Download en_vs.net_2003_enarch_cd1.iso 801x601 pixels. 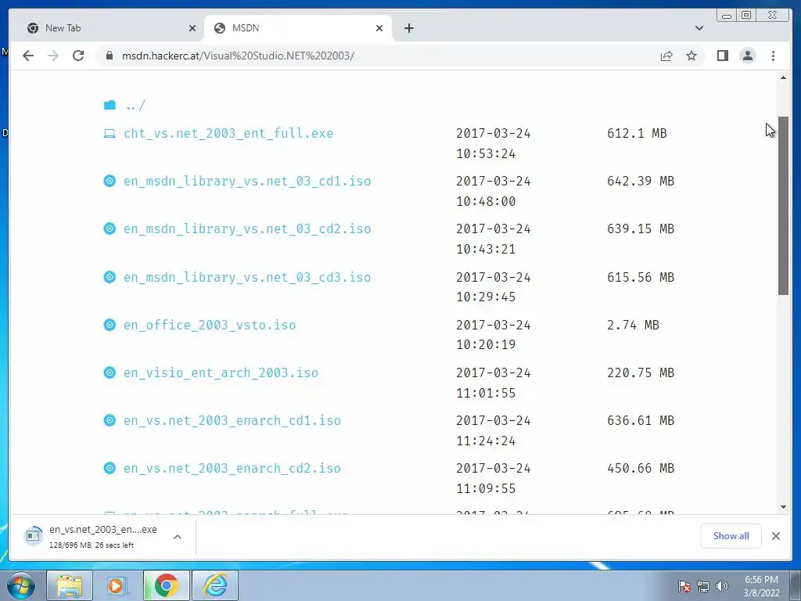pyautogui.click(x=232, y=420)
